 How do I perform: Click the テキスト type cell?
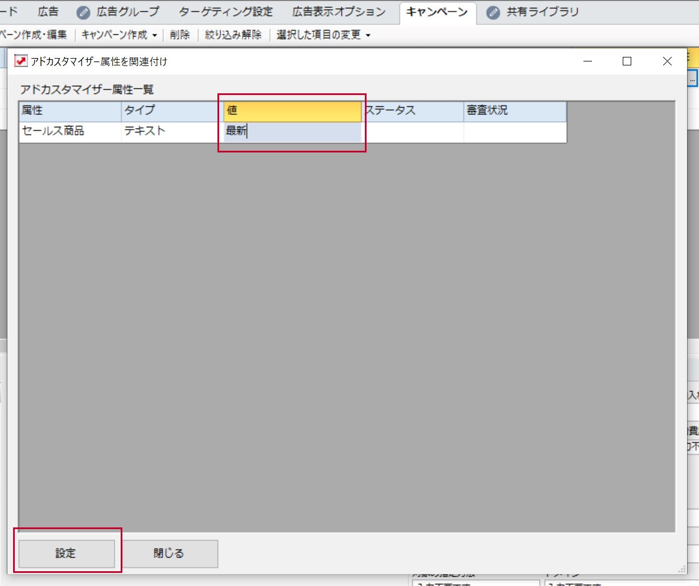tap(172, 131)
